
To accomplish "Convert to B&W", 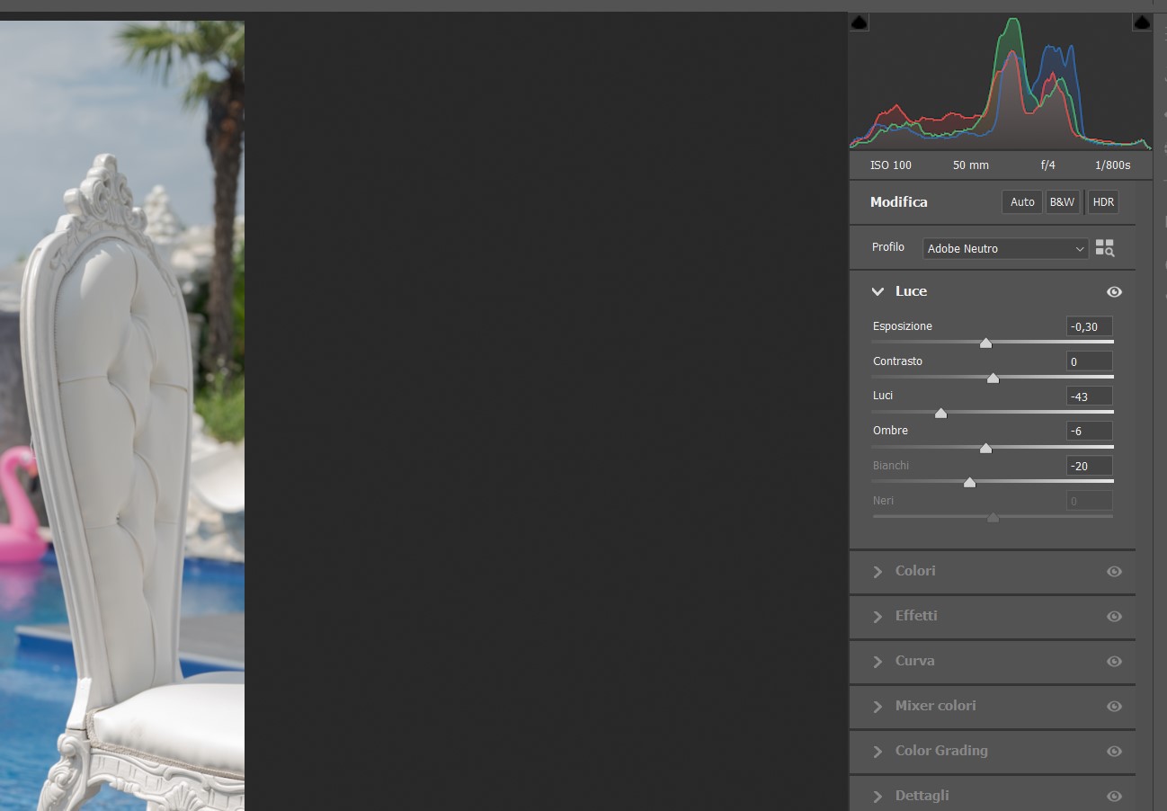I will (x=1062, y=202).
